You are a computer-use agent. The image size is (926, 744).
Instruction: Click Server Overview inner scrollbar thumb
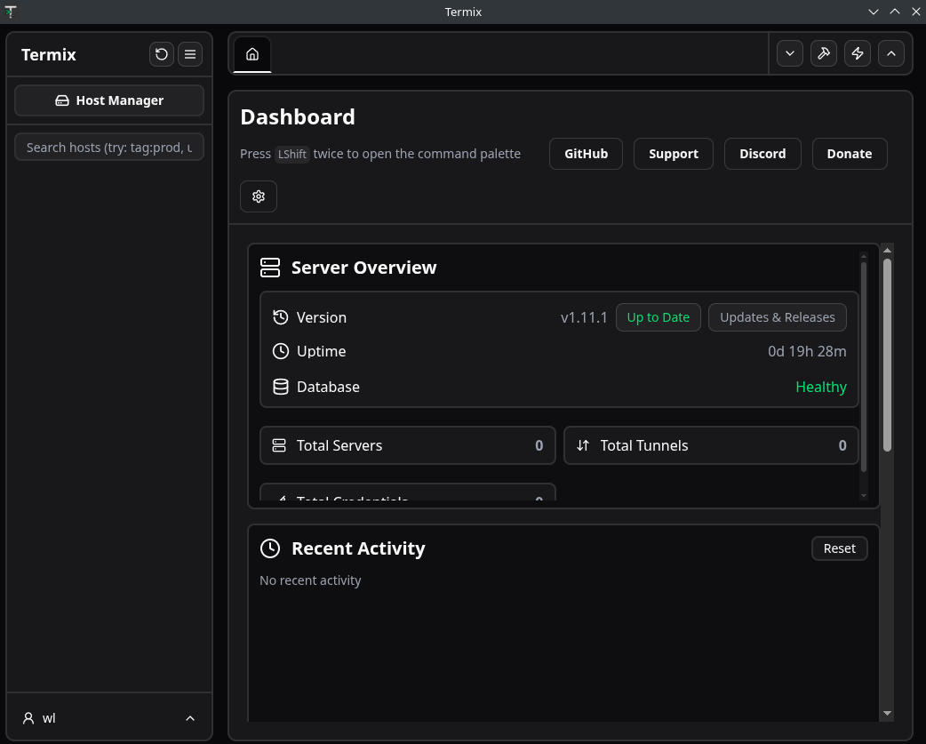pyautogui.click(x=864, y=366)
